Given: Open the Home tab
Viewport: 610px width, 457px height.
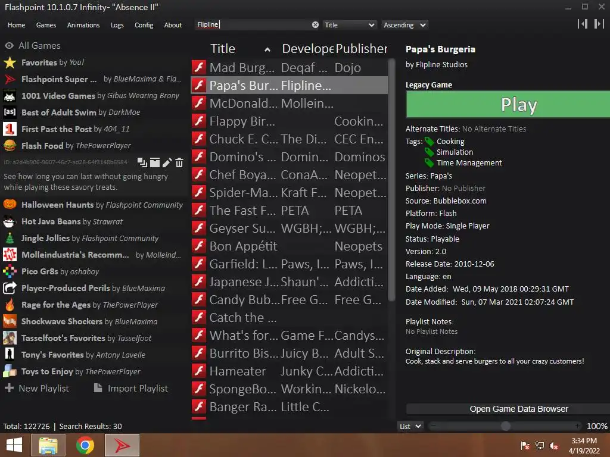Looking at the screenshot, I should tap(16, 25).
